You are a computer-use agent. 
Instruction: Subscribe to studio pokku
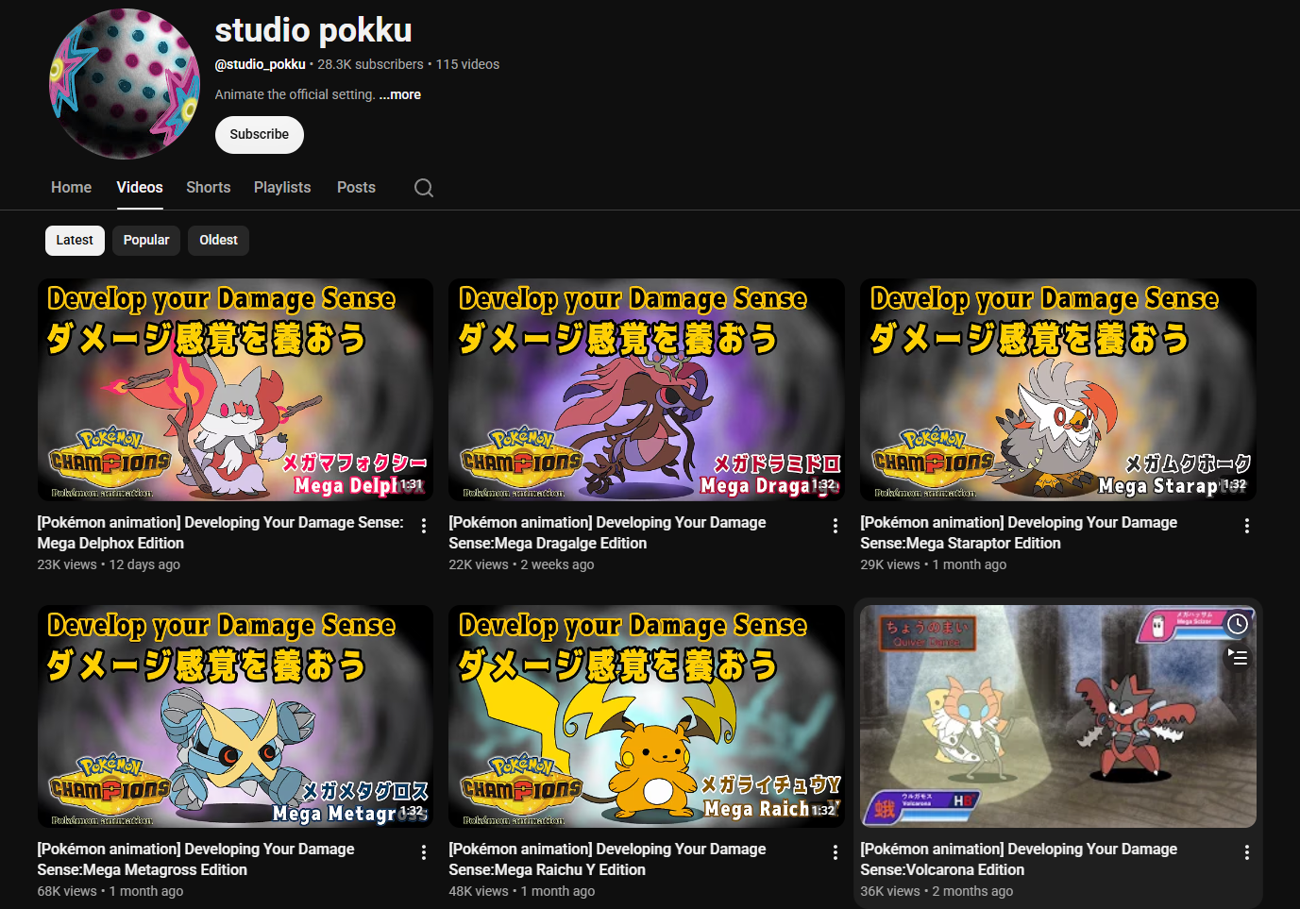[260, 135]
